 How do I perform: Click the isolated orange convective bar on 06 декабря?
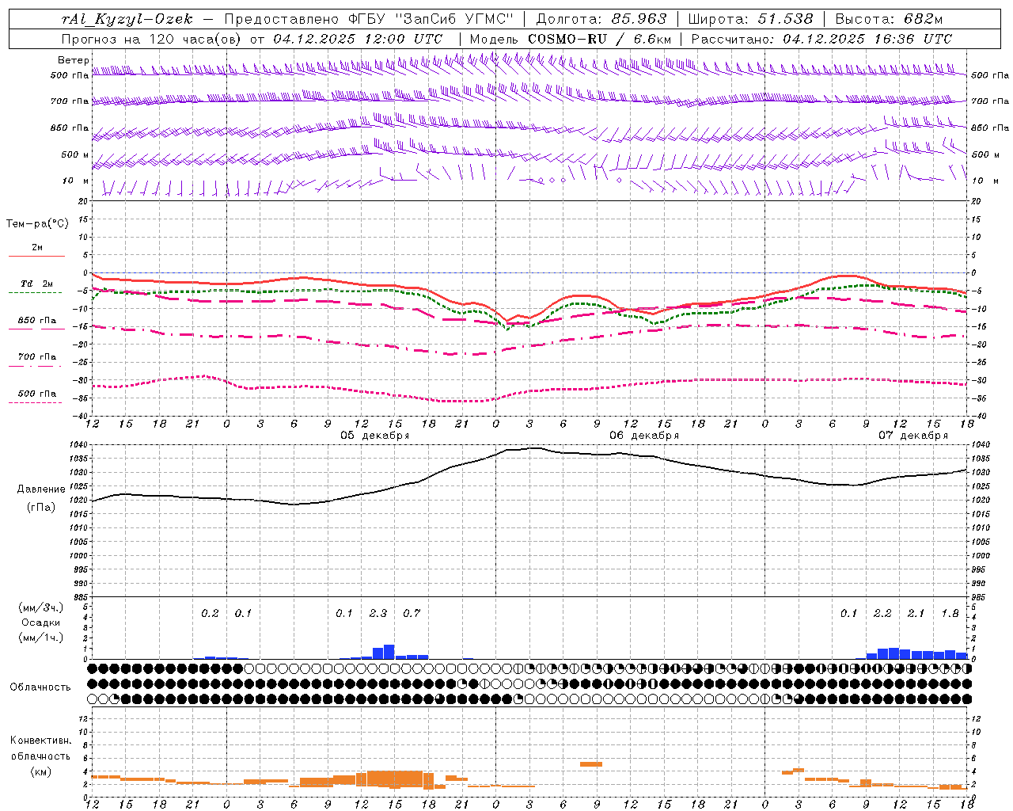pyautogui.click(x=591, y=764)
